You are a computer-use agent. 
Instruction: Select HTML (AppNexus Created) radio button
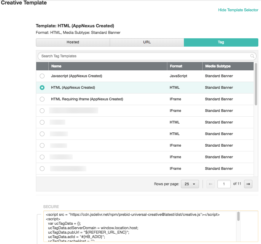42,88
